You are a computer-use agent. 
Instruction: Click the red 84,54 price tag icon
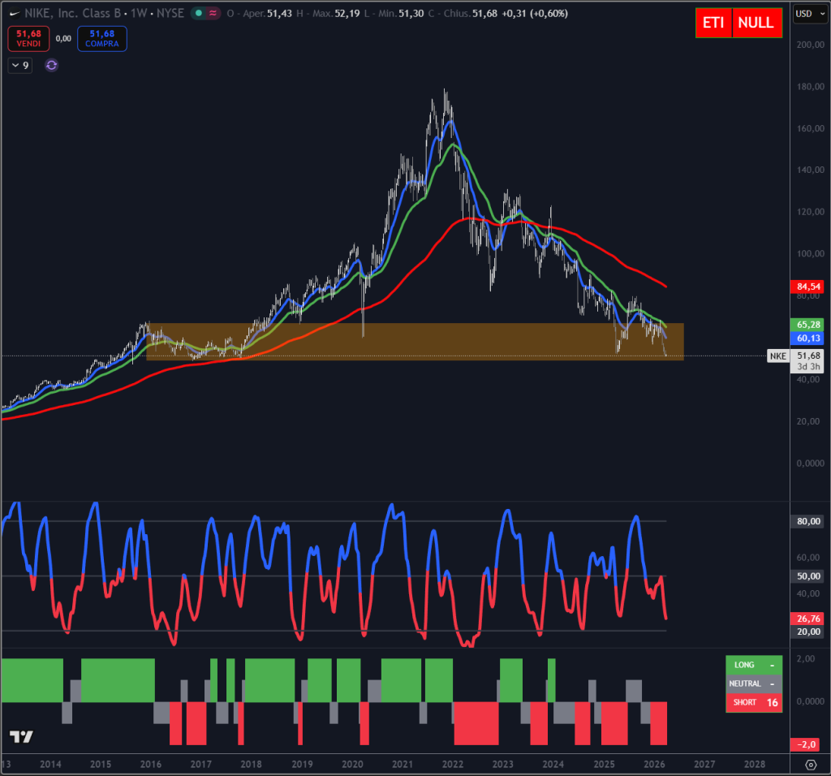point(808,287)
